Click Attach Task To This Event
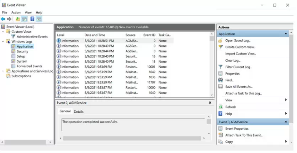297x153 pixels. [244, 135]
